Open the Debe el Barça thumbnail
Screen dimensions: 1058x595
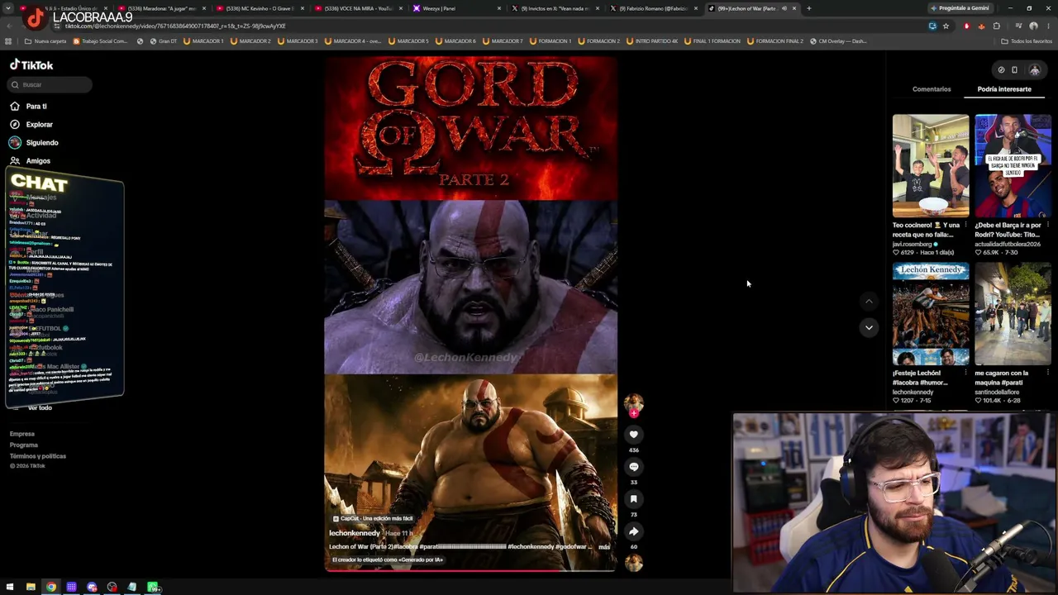coord(1013,165)
